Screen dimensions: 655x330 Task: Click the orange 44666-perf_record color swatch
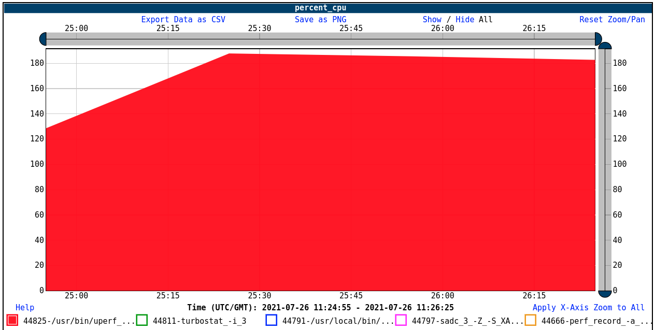(530, 321)
